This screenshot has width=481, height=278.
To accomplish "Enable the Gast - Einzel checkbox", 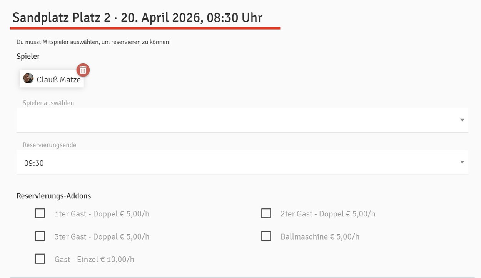I will pos(40,259).
